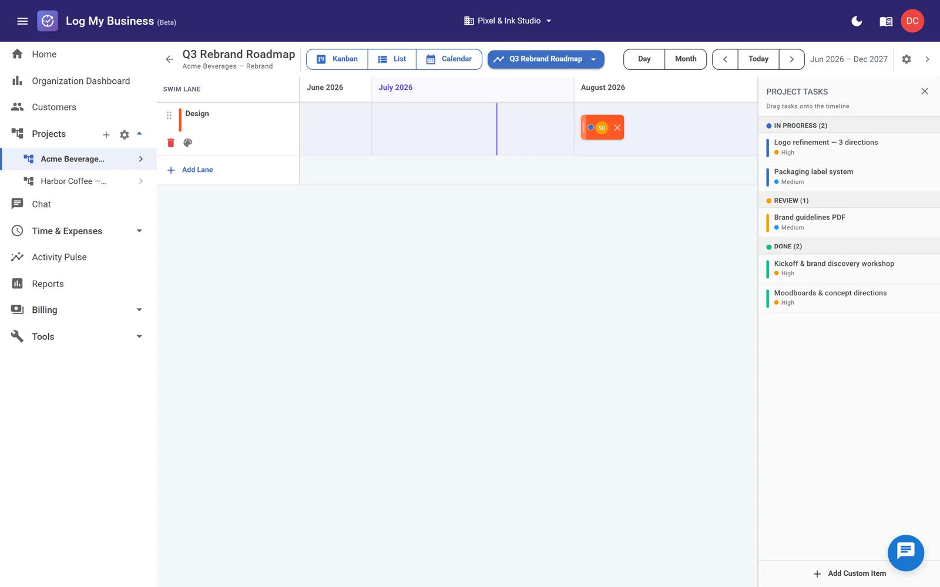Click the Add Lane button

190,170
